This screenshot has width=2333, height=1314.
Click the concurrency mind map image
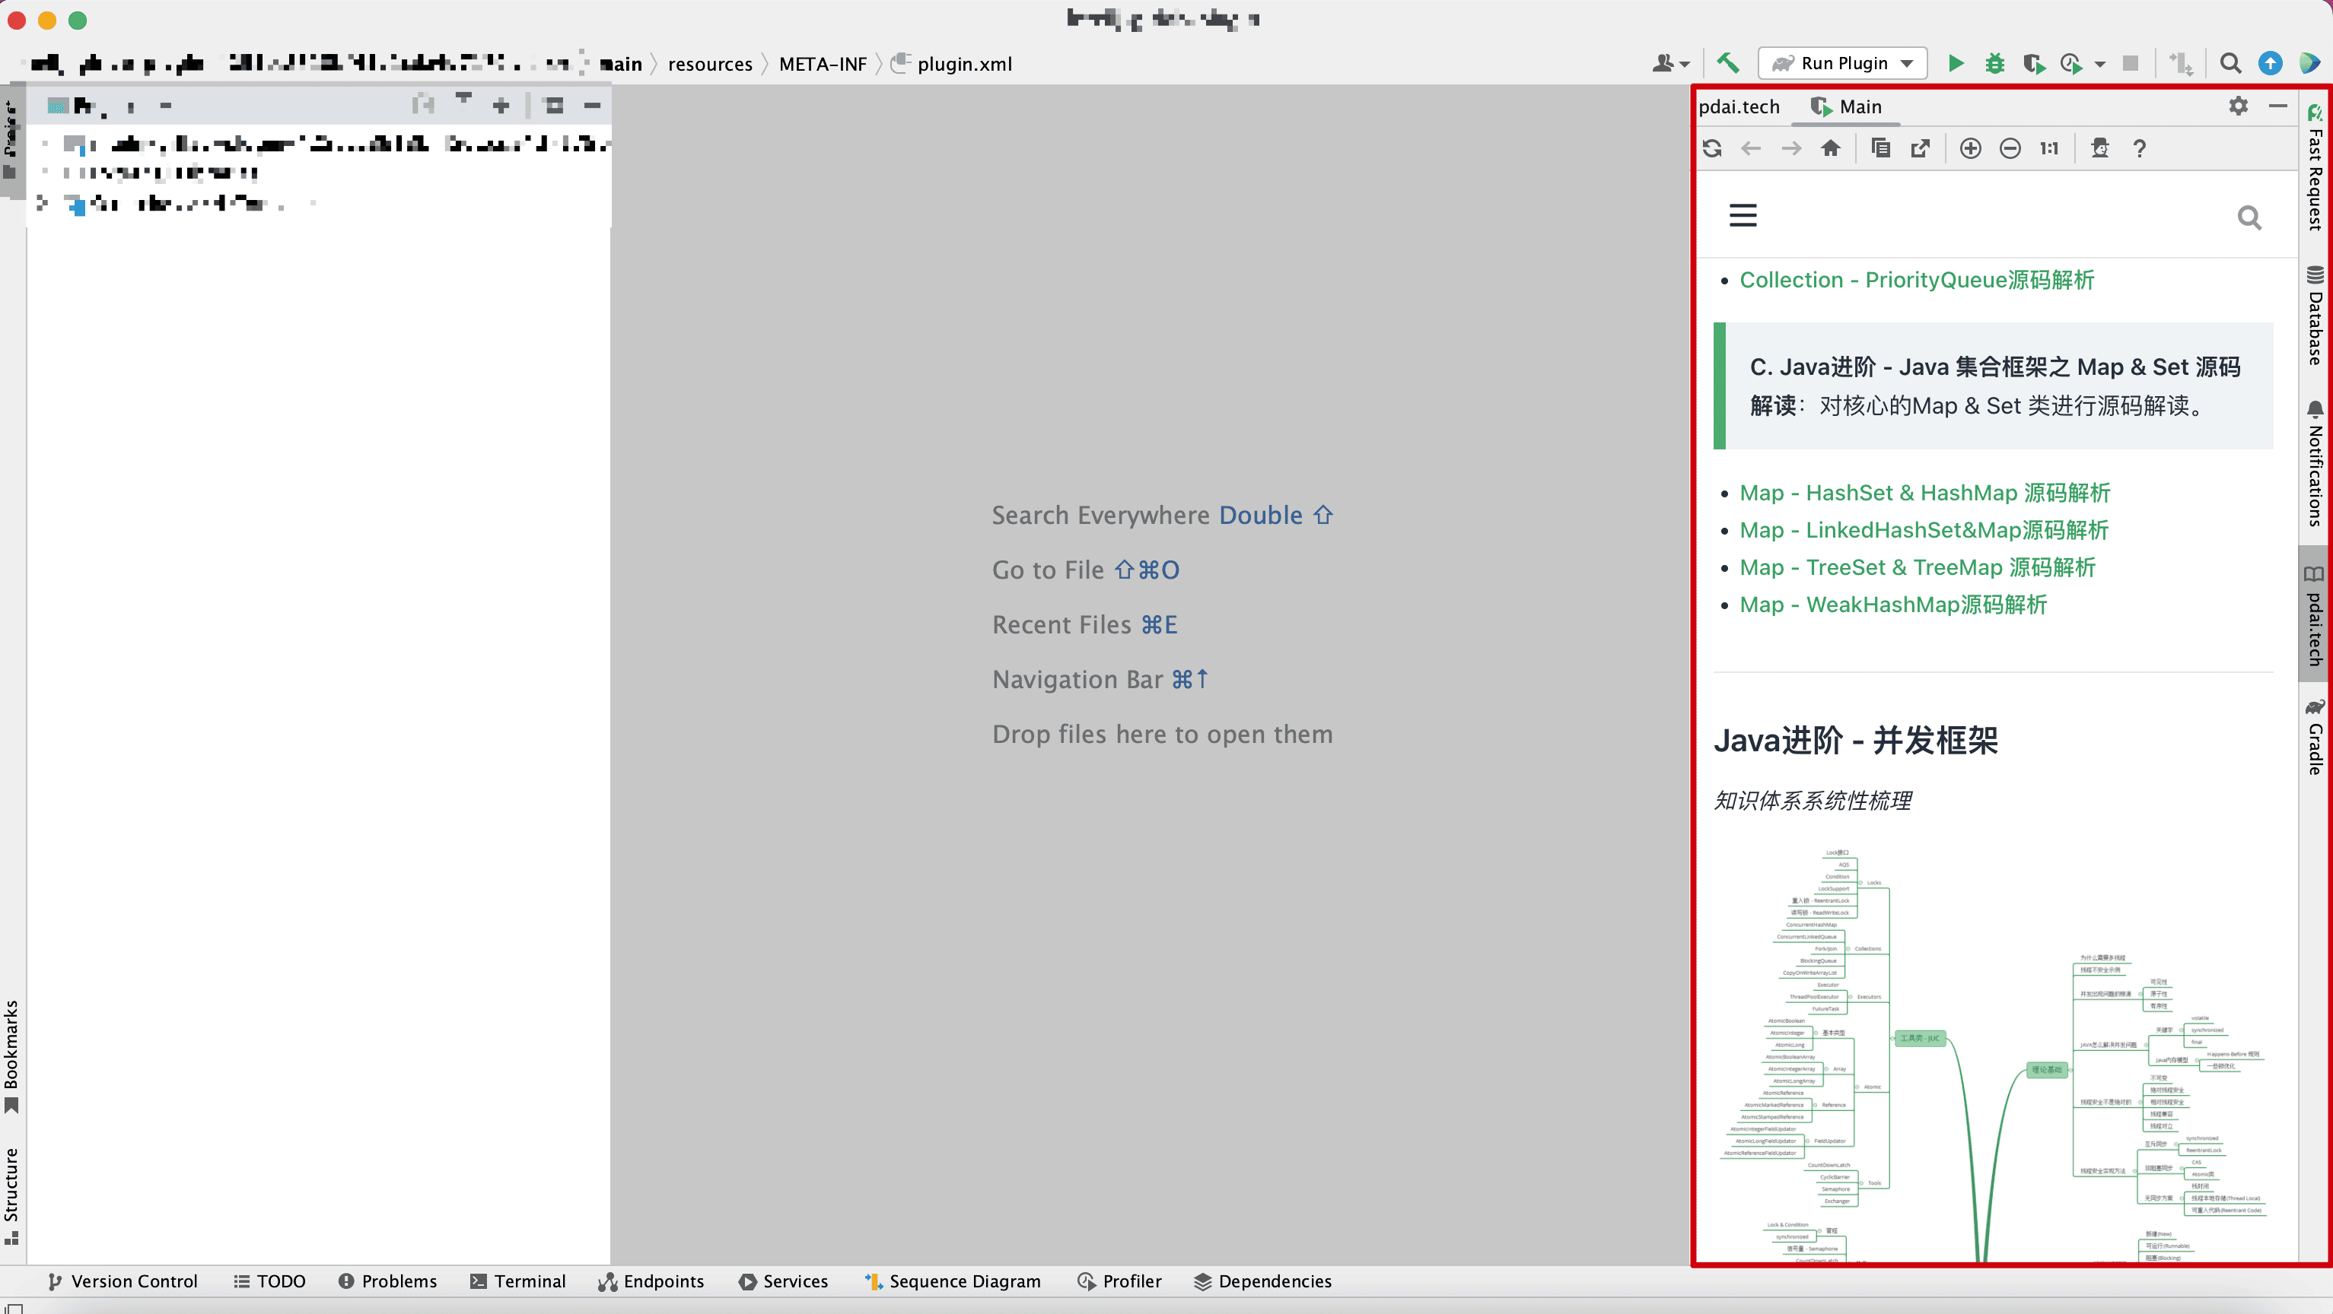coord(1992,1049)
